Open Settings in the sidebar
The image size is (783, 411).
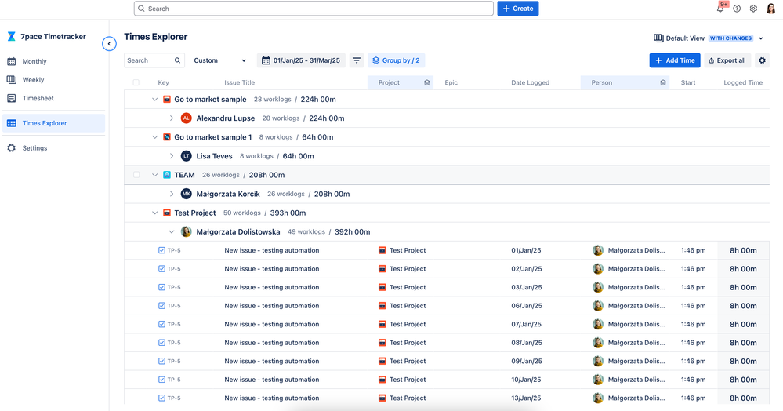54,148
